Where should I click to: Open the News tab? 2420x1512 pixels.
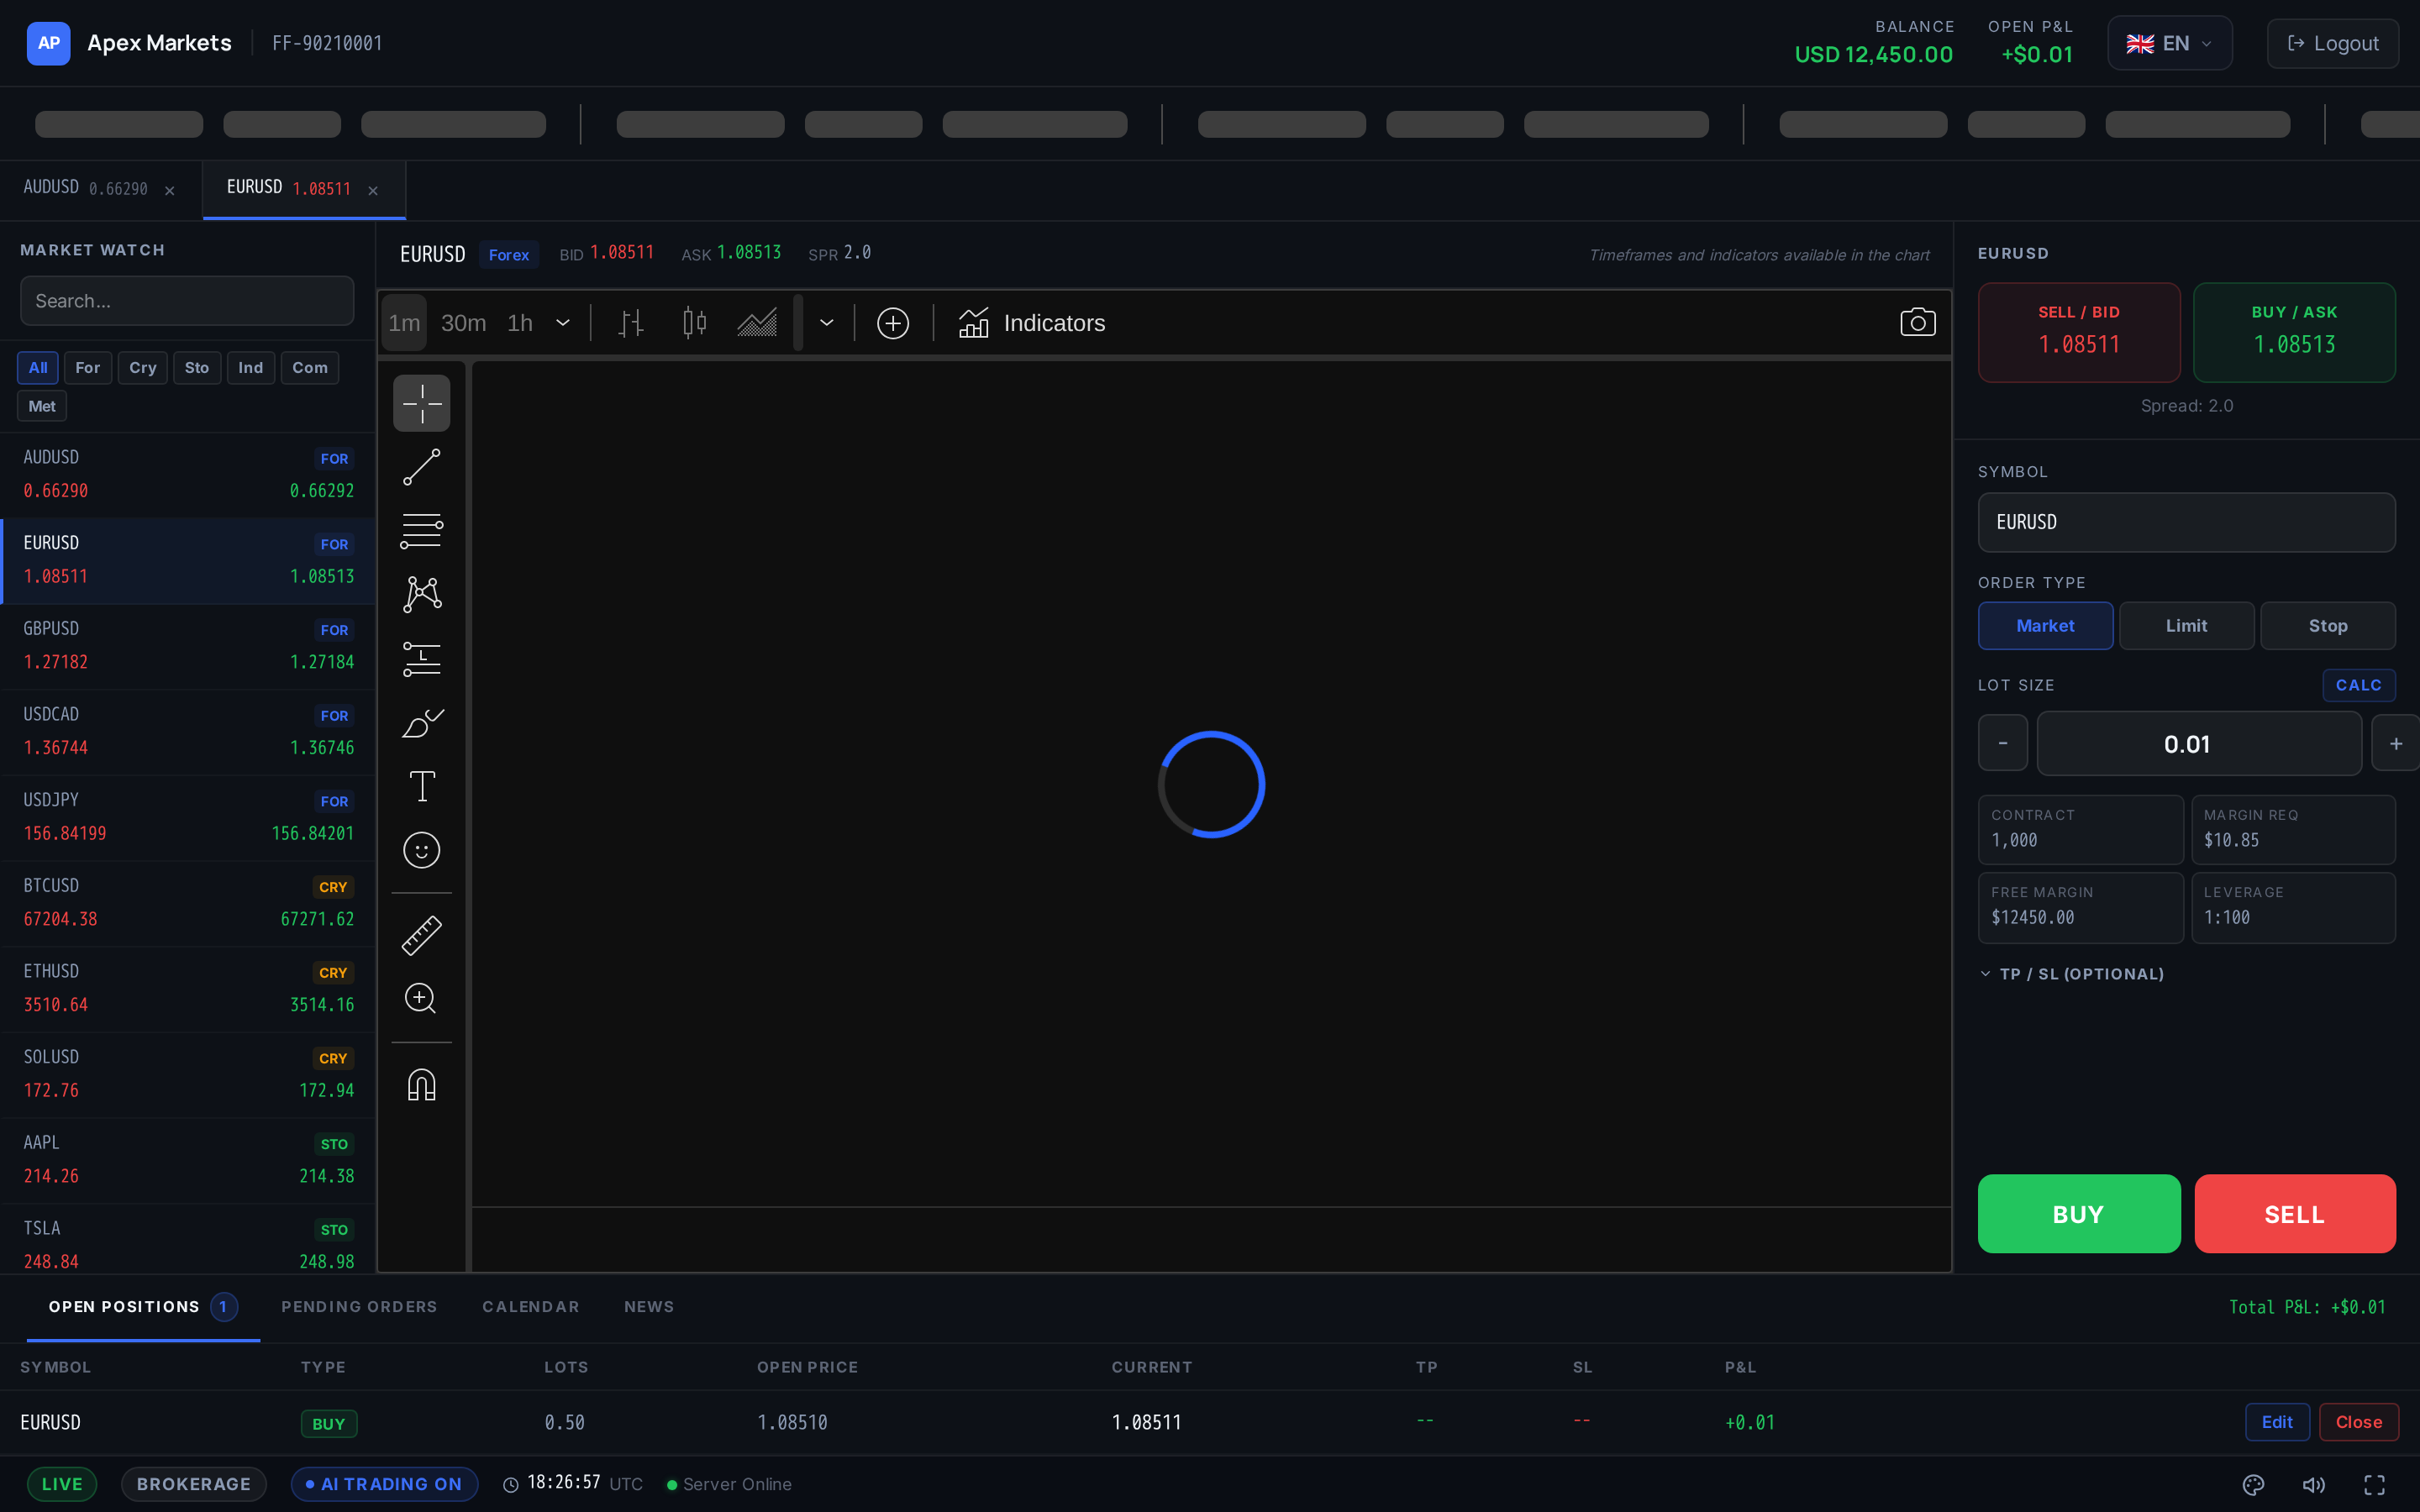[649, 1306]
